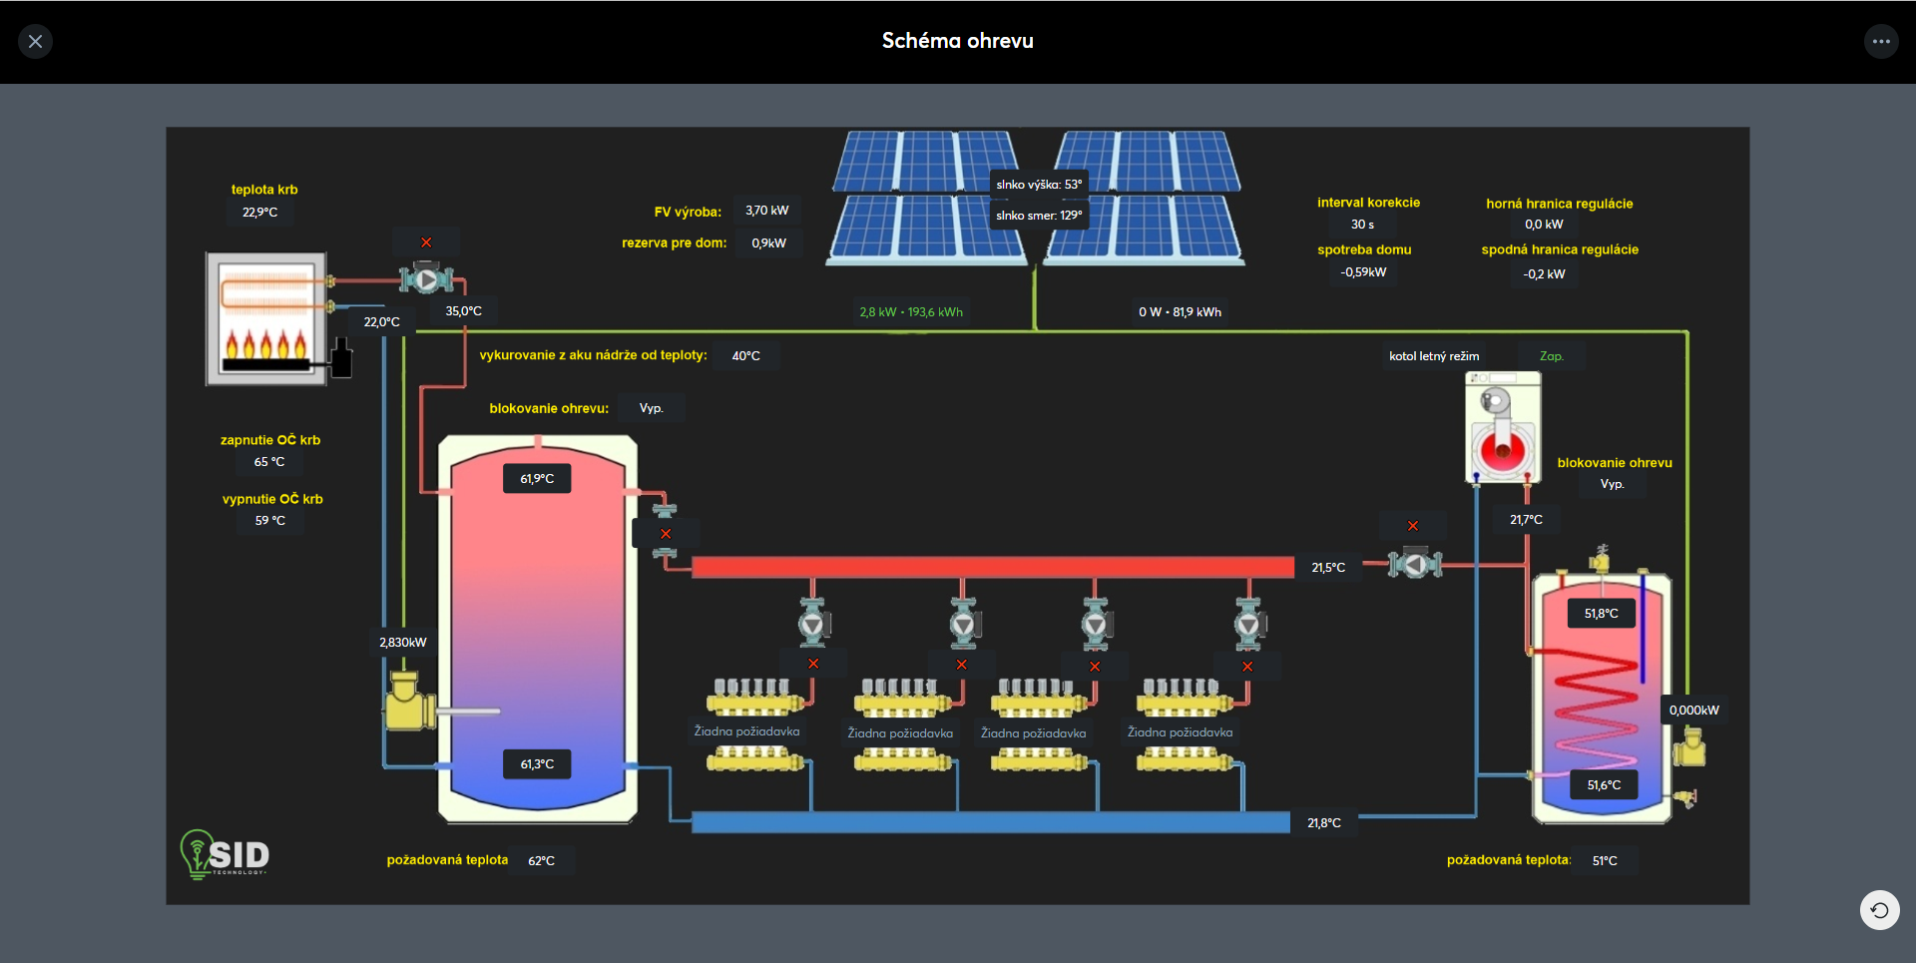Select the first heating circuit pump
This screenshot has width=1916, height=963.
click(x=812, y=624)
